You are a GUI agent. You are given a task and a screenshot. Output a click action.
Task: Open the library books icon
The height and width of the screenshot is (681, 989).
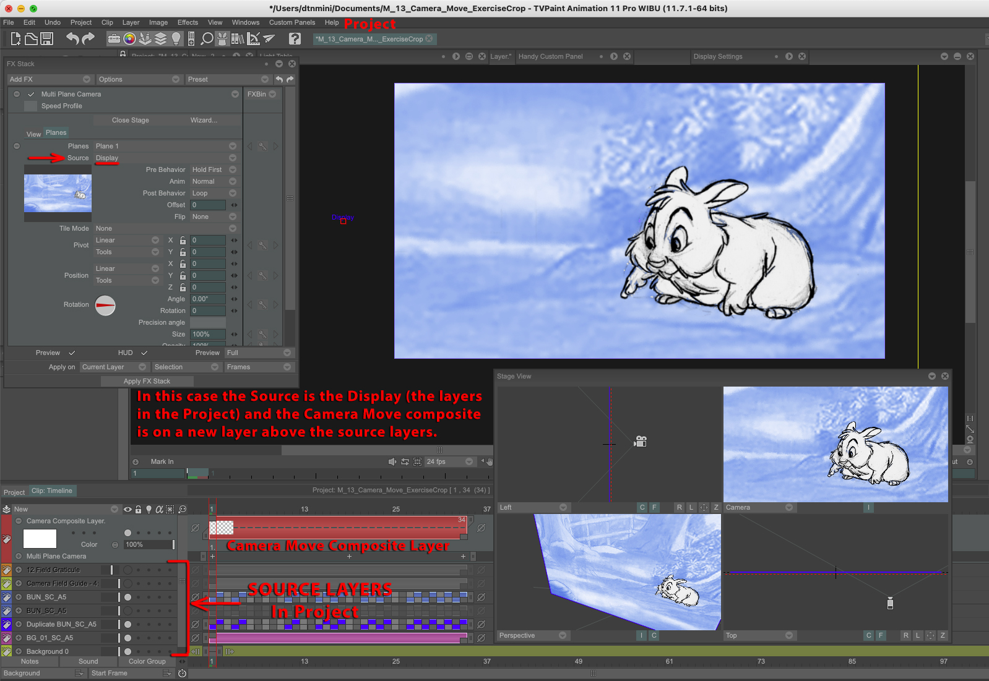pos(238,39)
